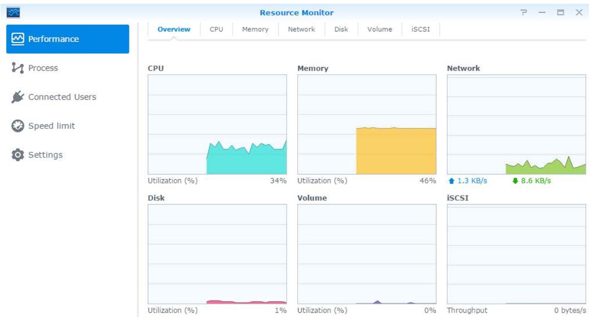Click the Process branch icon in sidebar
This screenshot has width=589, height=317.
pyautogui.click(x=17, y=68)
